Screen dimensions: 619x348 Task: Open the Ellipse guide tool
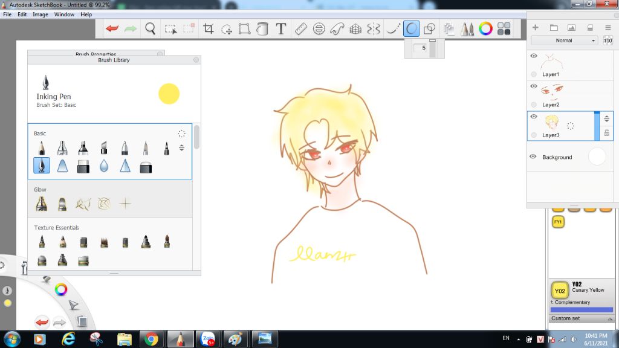click(319, 28)
